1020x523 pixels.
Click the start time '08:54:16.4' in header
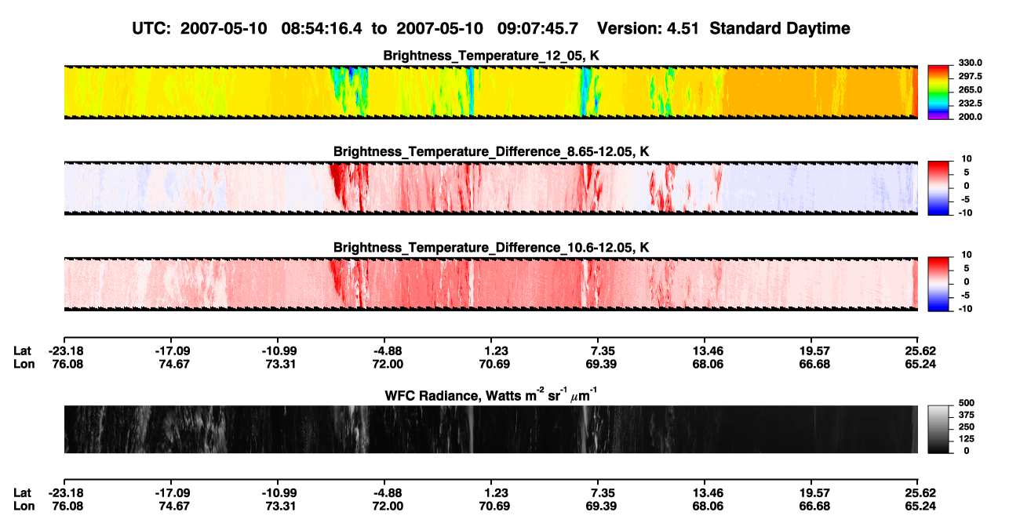coord(321,29)
